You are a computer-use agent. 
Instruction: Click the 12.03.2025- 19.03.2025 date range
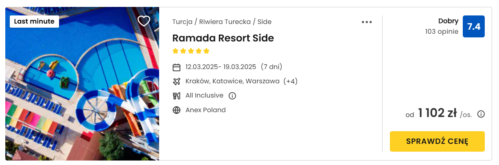[x=221, y=67]
